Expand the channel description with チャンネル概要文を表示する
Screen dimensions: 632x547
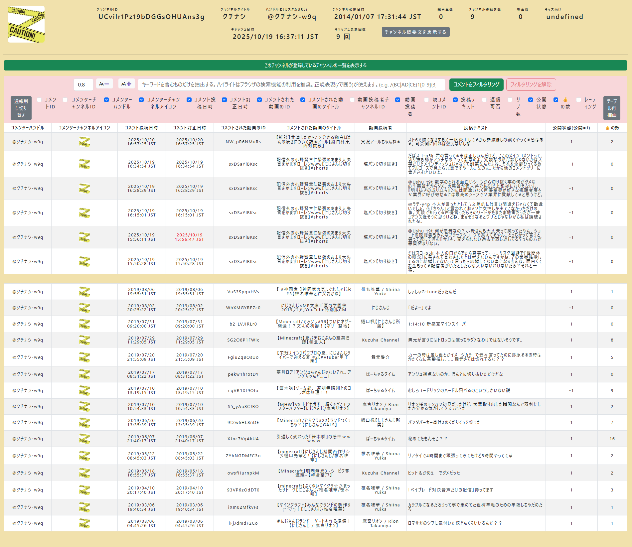[415, 32]
